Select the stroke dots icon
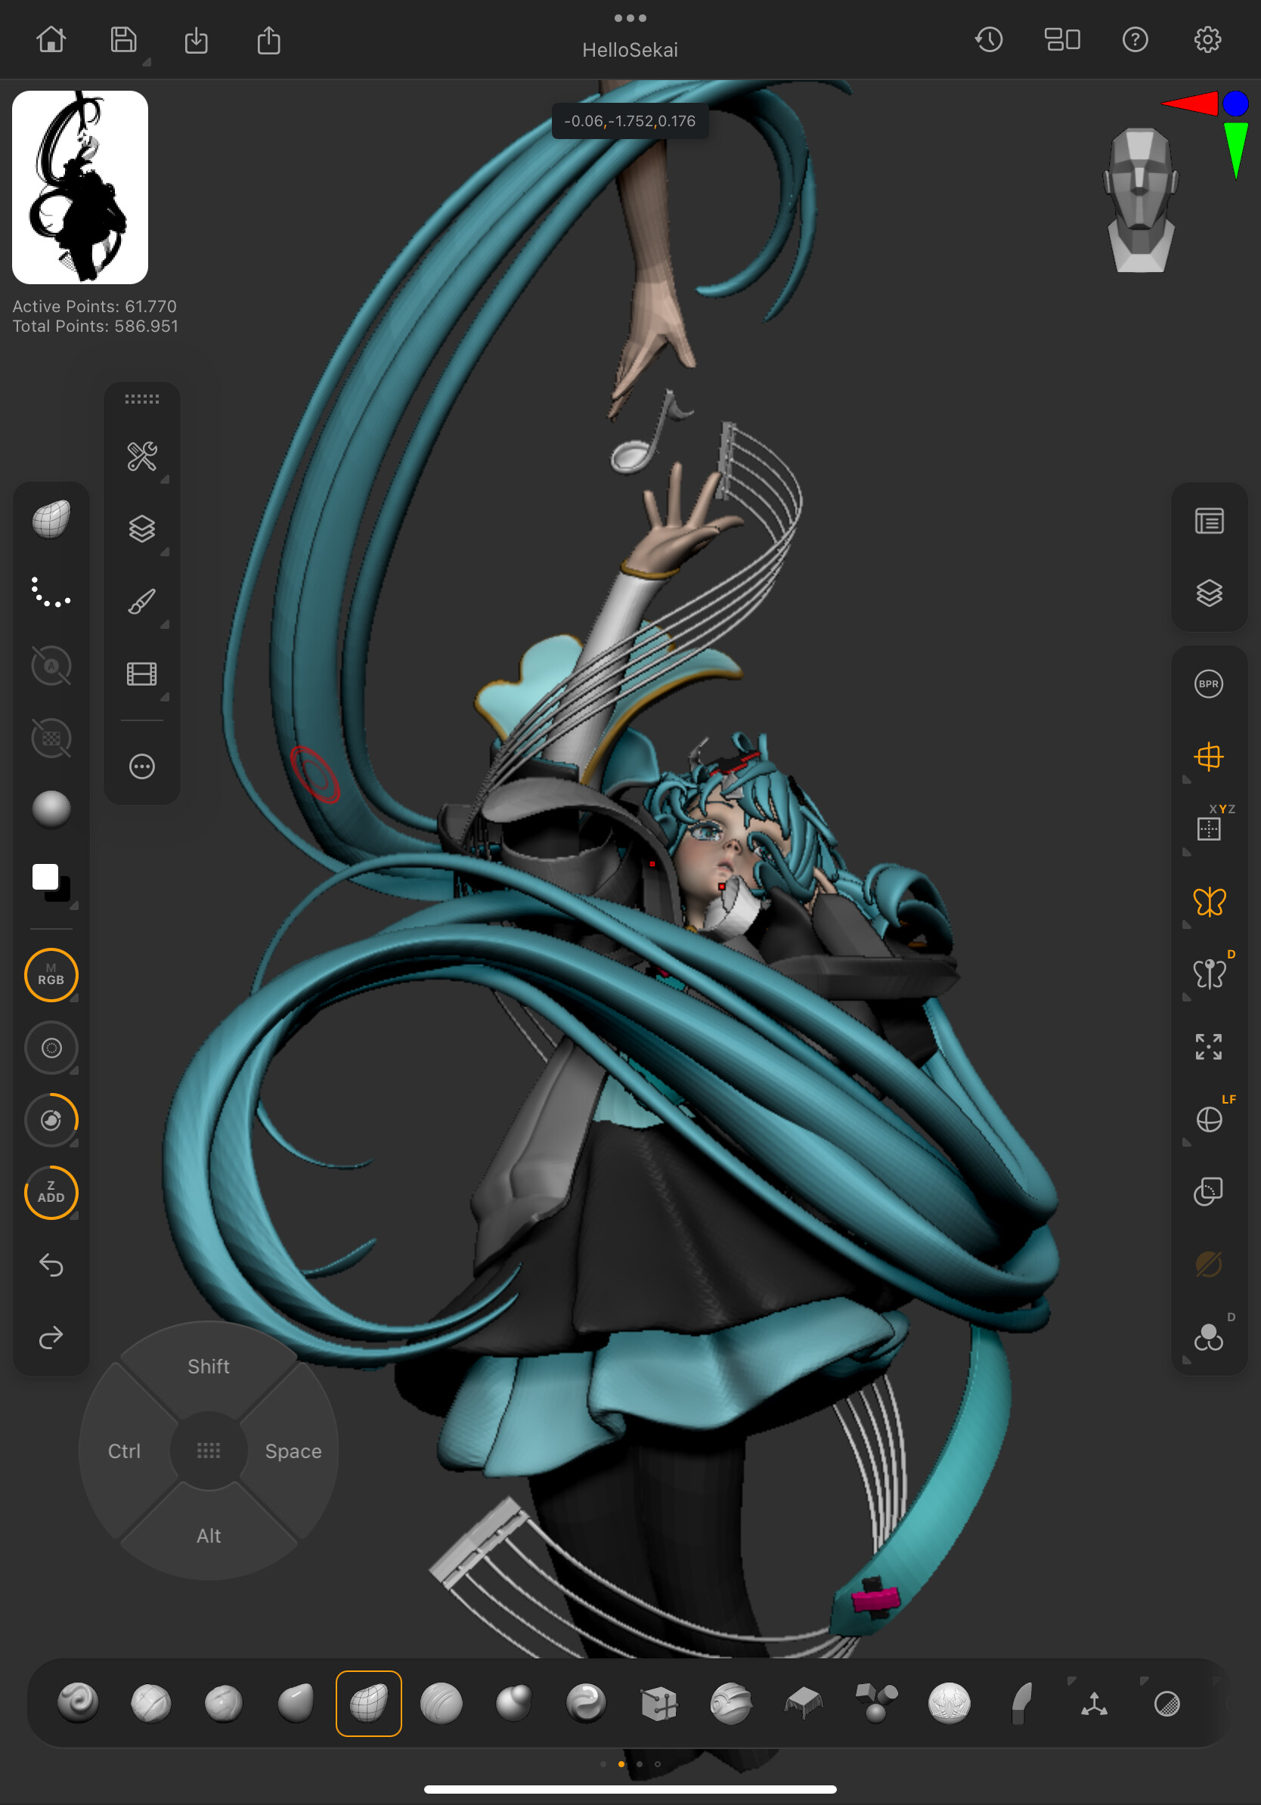This screenshot has width=1261, height=1805. pos(51,593)
